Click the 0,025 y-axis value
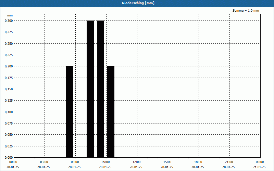Screen dimensions: 274x171 9,146
